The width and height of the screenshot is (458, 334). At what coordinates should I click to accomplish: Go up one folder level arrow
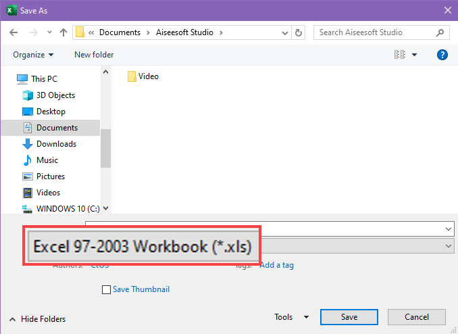coord(63,32)
